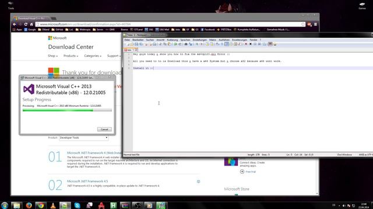Switch to the Download Visual C++ Chrome tab
Image resolution: width=373 pixels, height=209 pixels.
(31, 18)
